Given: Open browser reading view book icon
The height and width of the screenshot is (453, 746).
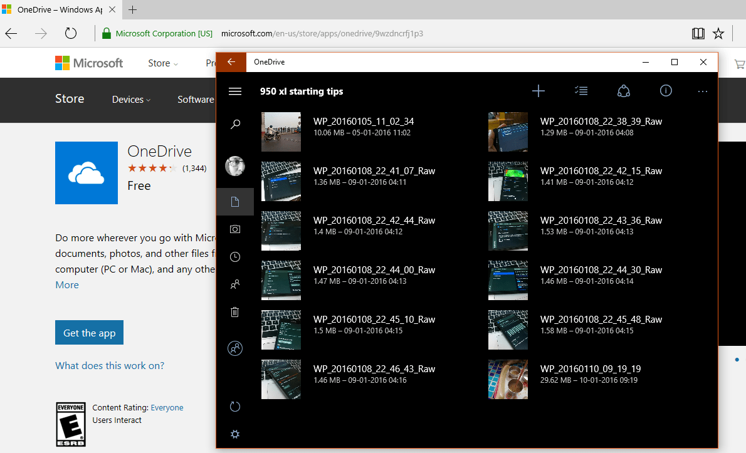Looking at the screenshot, I should click(x=698, y=33).
